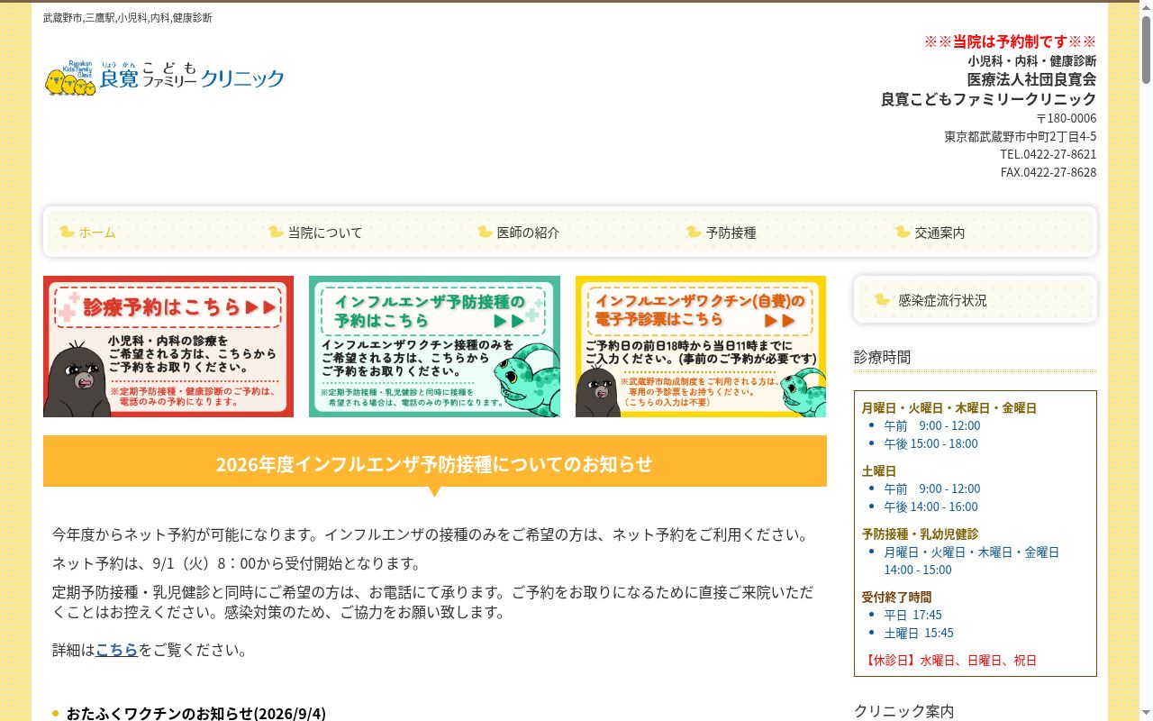Image resolution: width=1153 pixels, height=721 pixels.
Task: Follow the こちら link in the notice
Action: [117, 650]
